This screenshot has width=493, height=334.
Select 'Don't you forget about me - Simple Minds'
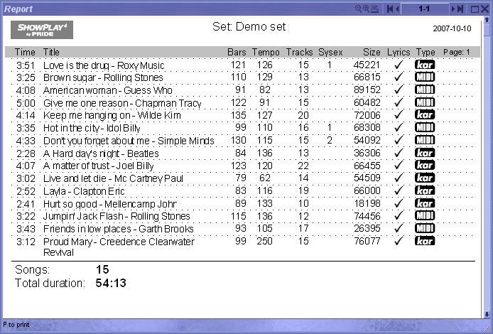pyautogui.click(x=129, y=141)
